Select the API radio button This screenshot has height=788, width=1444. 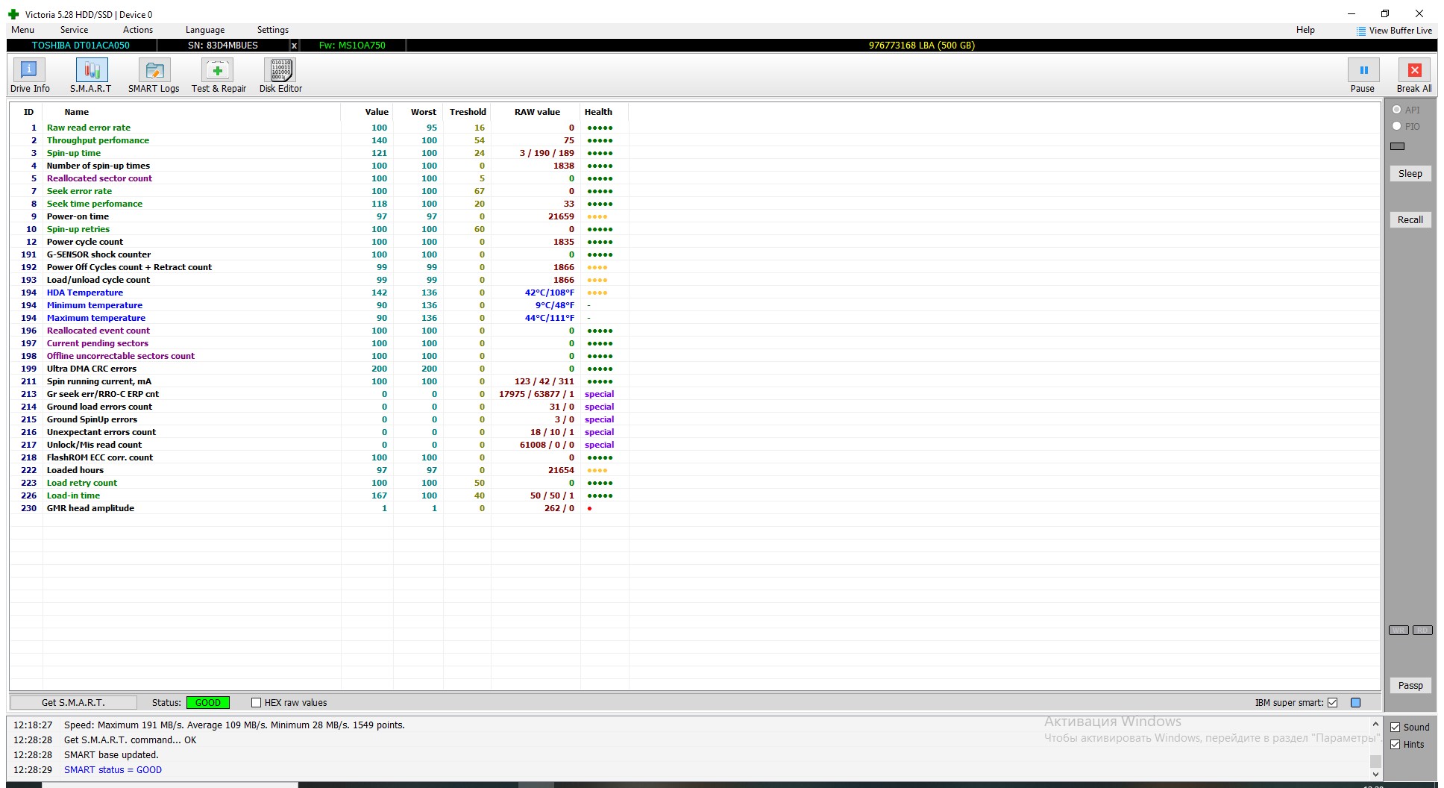pos(1397,110)
